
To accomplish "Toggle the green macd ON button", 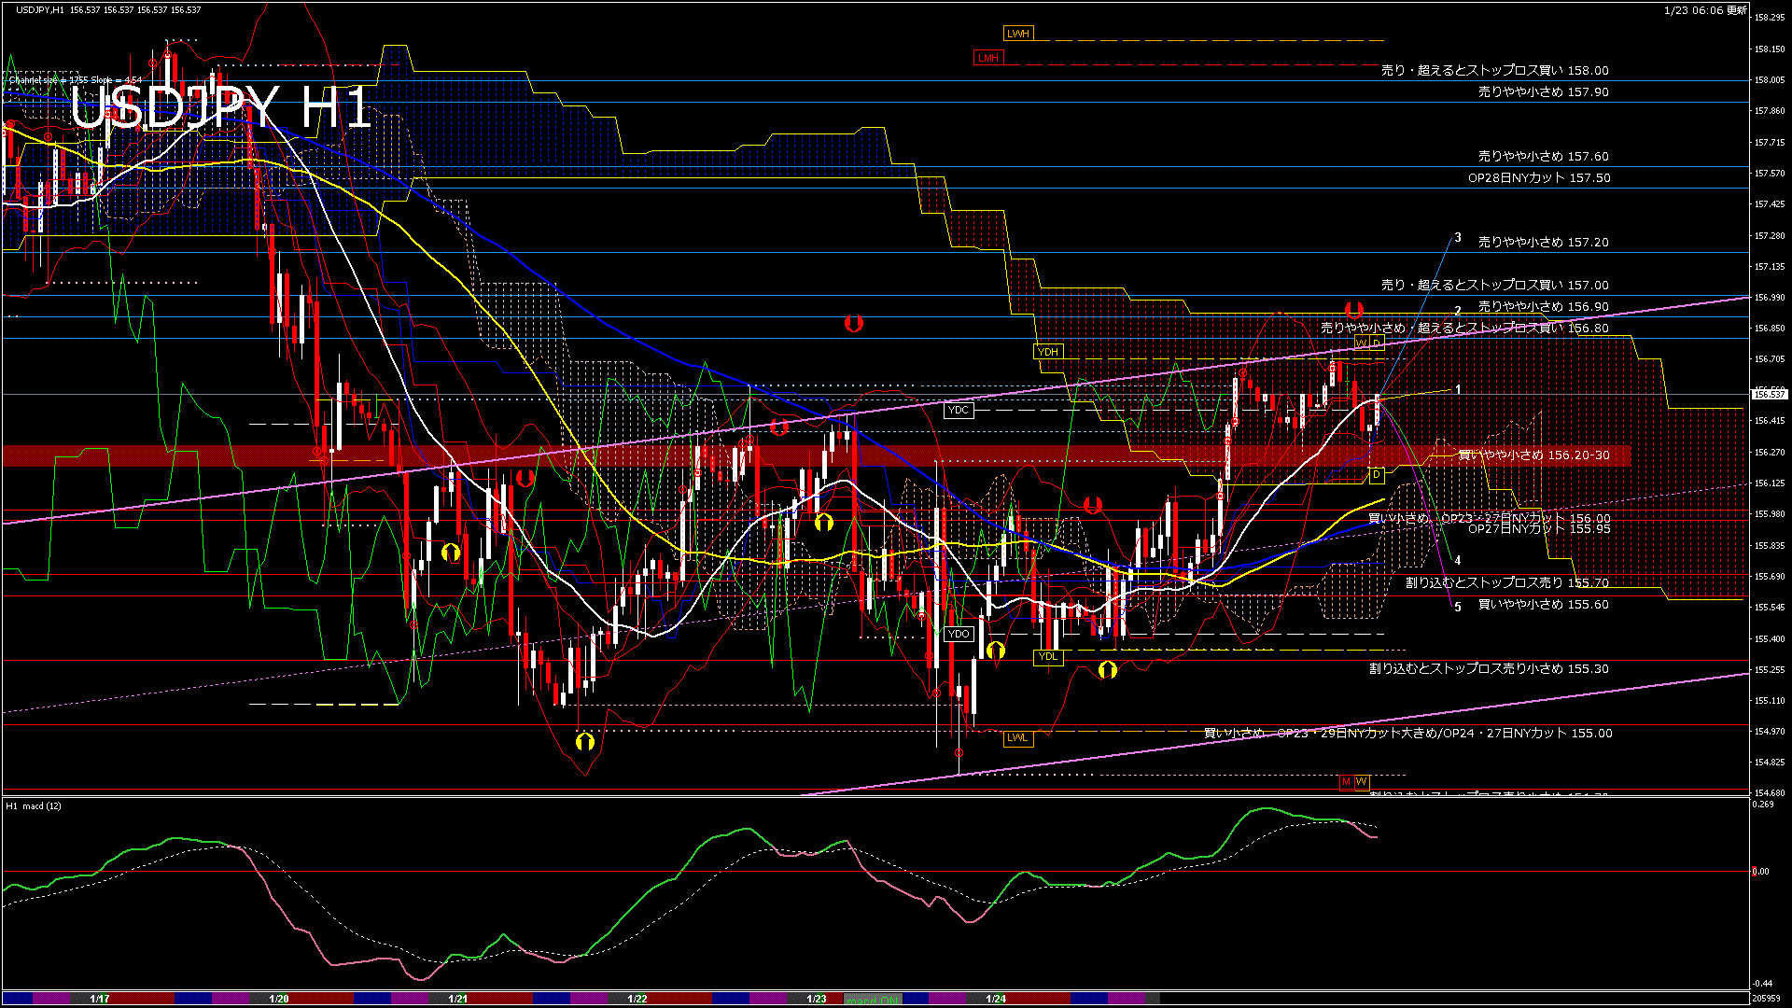I will [x=873, y=1000].
